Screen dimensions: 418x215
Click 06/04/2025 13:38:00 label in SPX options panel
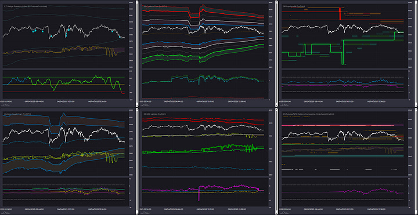pos(377,101)
